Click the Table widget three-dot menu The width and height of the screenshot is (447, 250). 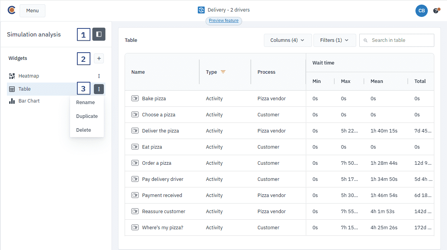[x=99, y=89]
